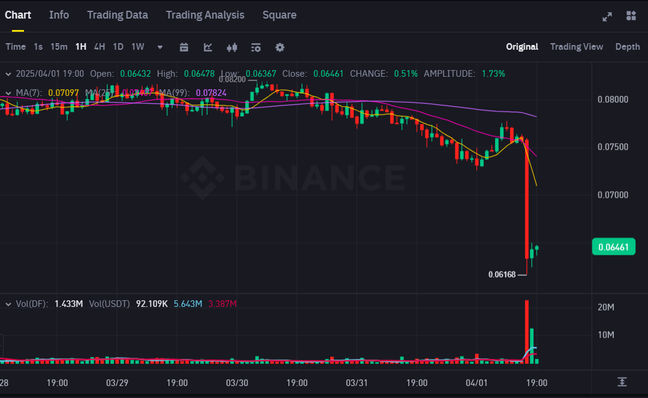648x398 pixels.
Task: Open the Trading Data tab
Action: 117,15
